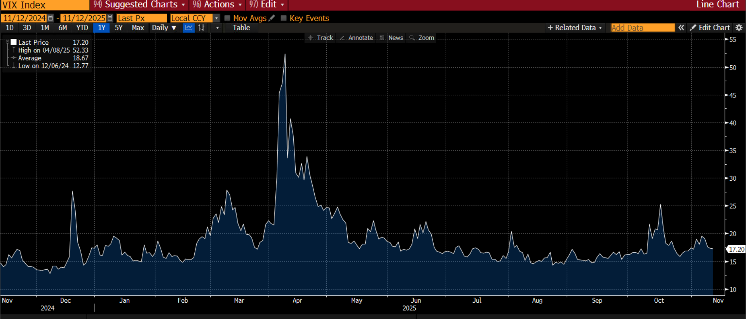
Task: Open the Related Data dropdown
Action: (x=574, y=28)
